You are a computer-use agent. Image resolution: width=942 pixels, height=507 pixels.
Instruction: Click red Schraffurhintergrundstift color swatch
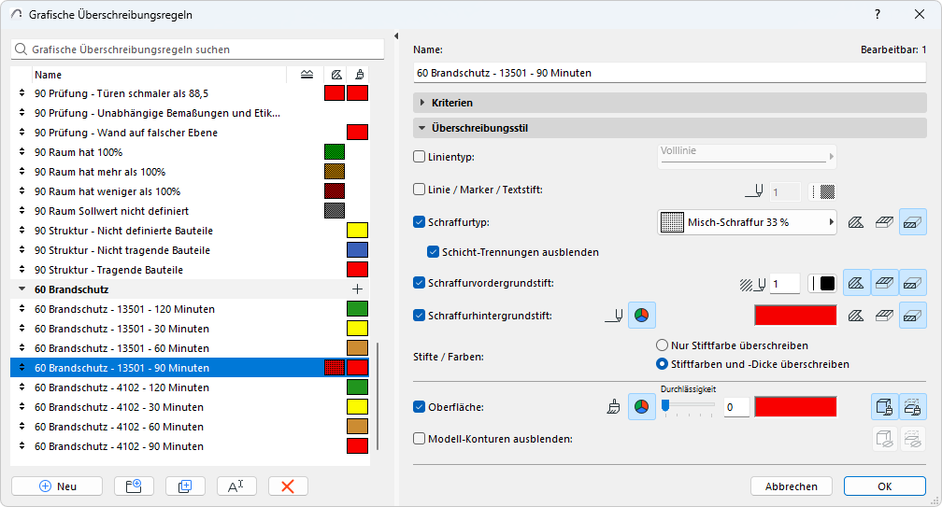pyautogui.click(x=795, y=316)
